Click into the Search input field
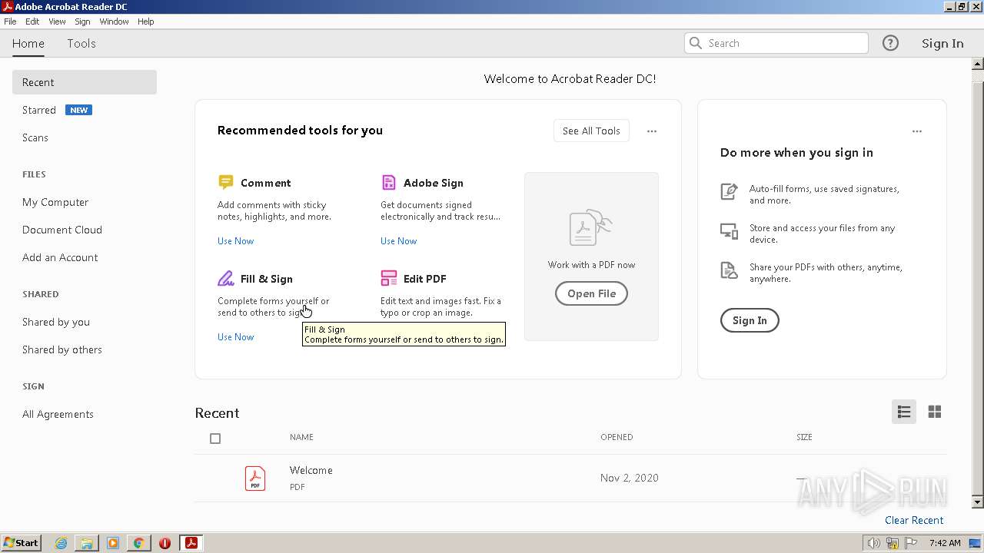This screenshot has height=553, width=984. [x=776, y=43]
